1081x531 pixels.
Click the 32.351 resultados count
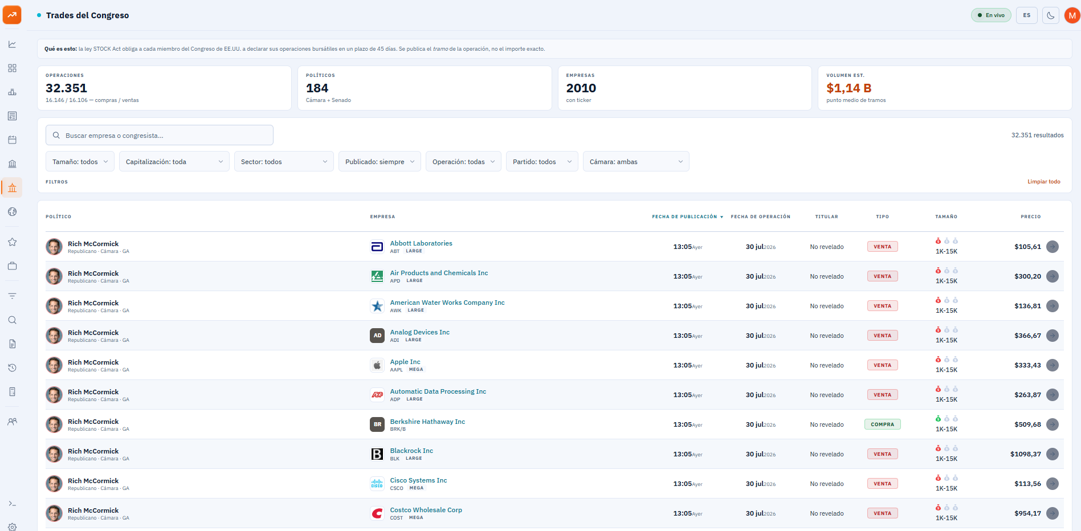pos(1037,136)
